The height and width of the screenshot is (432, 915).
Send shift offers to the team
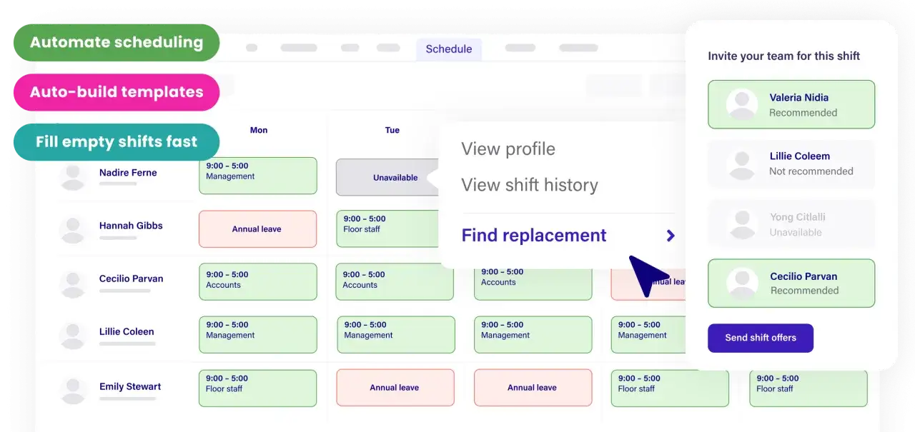(x=761, y=338)
